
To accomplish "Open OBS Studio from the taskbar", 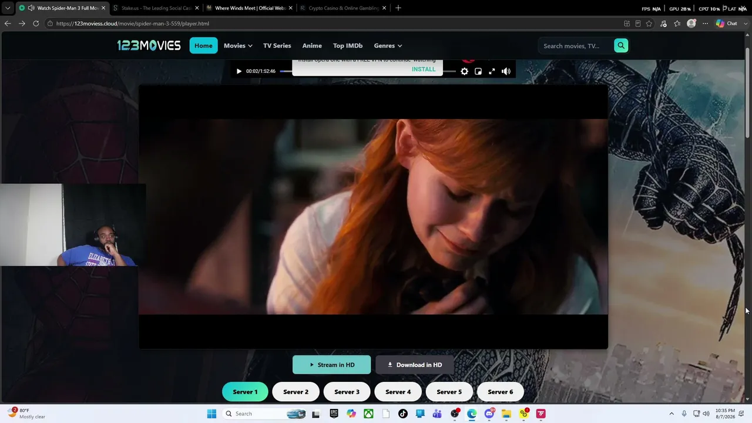I will point(455,414).
